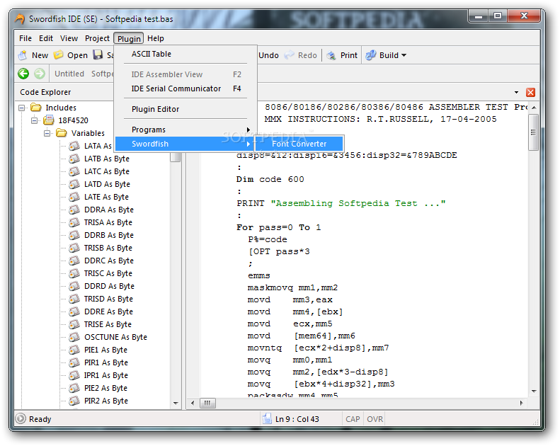Image resolution: width=560 pixels, height=446 pixels.
Task: Click the New button label
Action: click(x=40, y=55)
